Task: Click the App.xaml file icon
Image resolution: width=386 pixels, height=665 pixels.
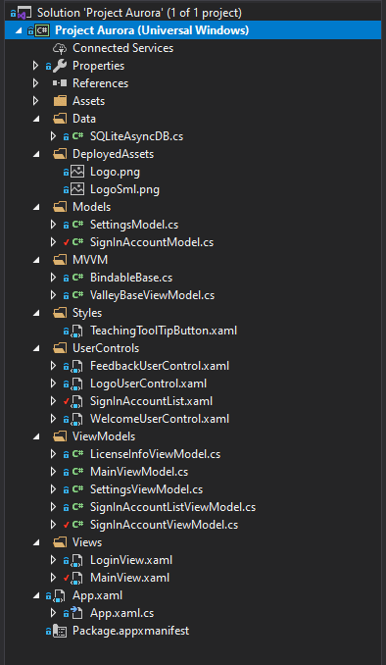Action: [x=60, y=596]
